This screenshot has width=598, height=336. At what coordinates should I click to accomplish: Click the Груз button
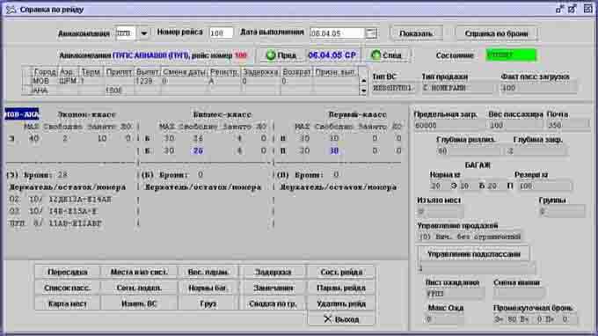click(208, 303)
